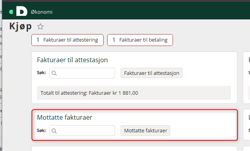Open '1 Fakturaer til betaling' badge
250x151 pixels.
(x=140, y=40)
